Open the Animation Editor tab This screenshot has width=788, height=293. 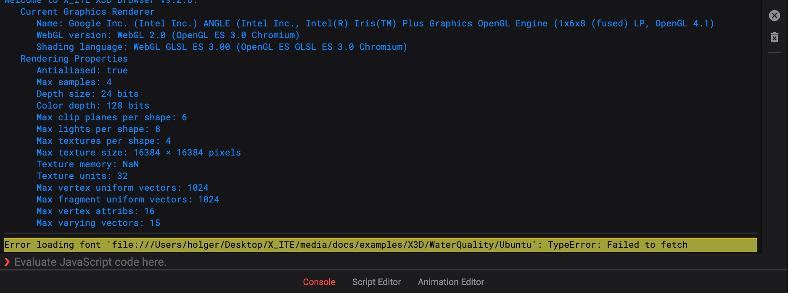point(451,282)
